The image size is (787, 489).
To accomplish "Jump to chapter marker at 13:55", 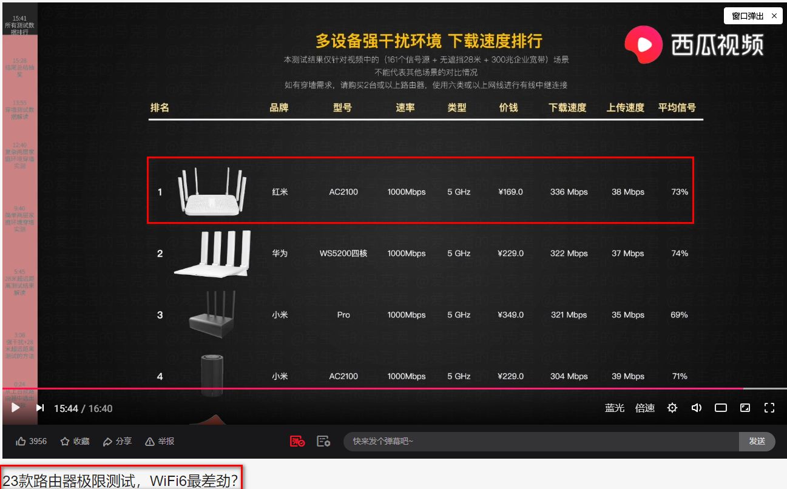I will pos(19,110).
